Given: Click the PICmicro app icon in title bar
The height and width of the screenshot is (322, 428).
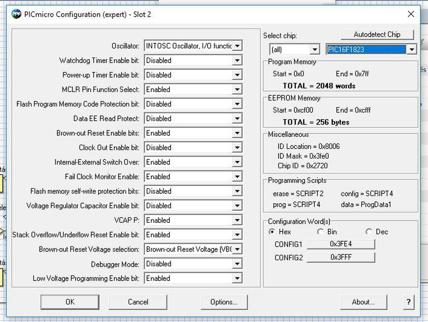Looking at the screenshot, I should [x=16, y=14].
